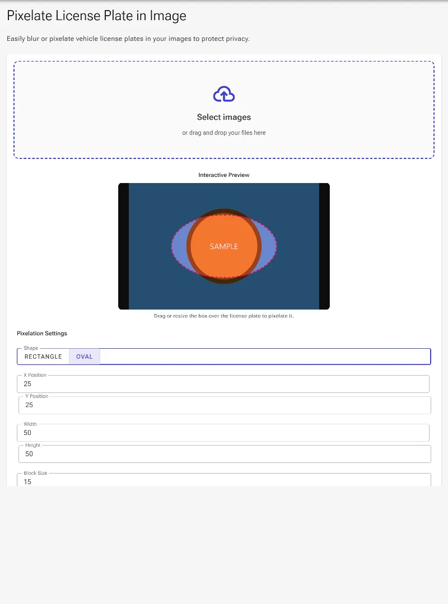
Task: Click the Interactive Preview heading
Action: point(224,175)
